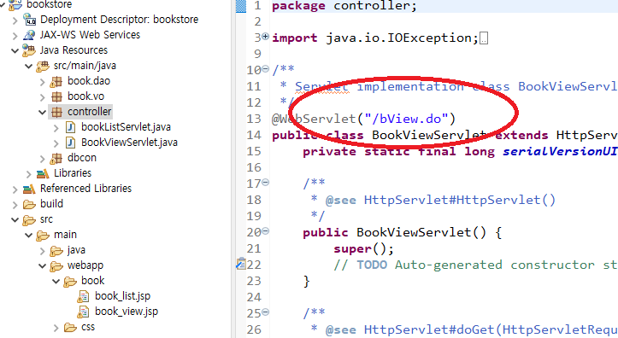Click the book_view.jsp file icon
The height and width of the screenshot is (338, 618).
[83, 312]
